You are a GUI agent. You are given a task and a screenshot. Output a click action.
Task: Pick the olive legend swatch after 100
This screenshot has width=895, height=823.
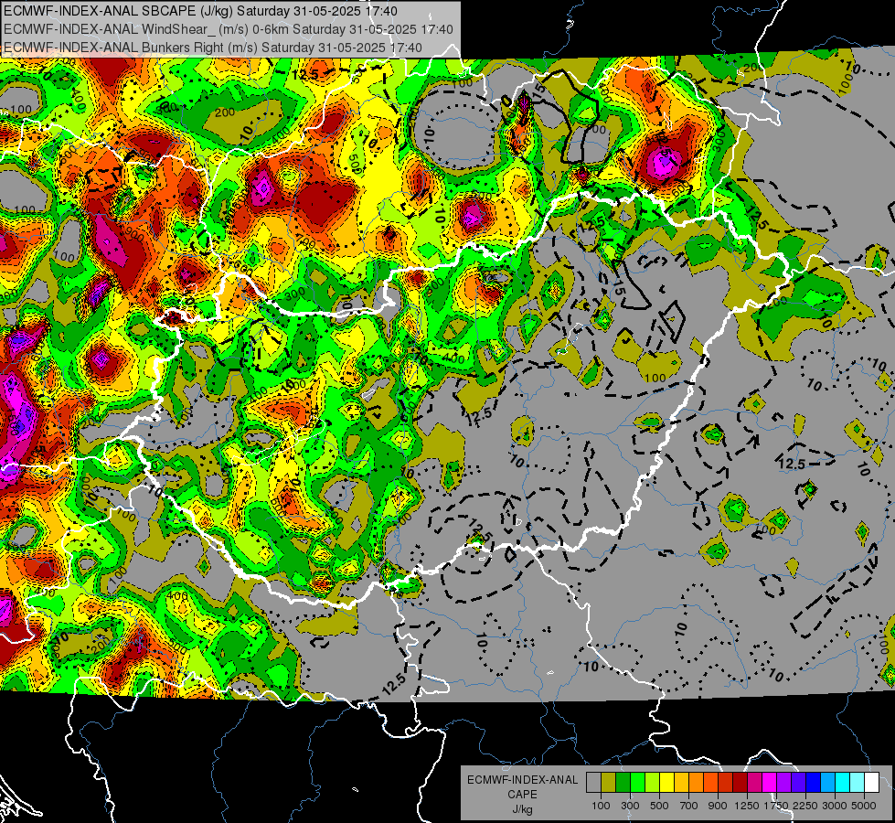click(x=608, y=783)
